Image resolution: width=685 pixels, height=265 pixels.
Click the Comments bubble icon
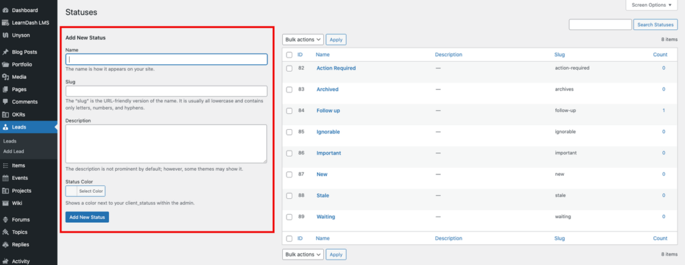(5, 102)
